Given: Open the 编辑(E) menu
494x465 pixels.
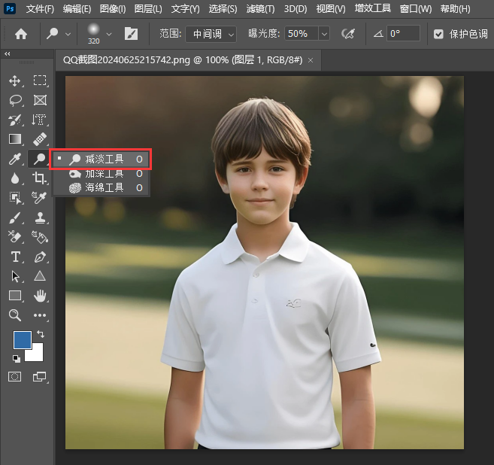Looking at the screenshot, I should click(x=77, y=9).
